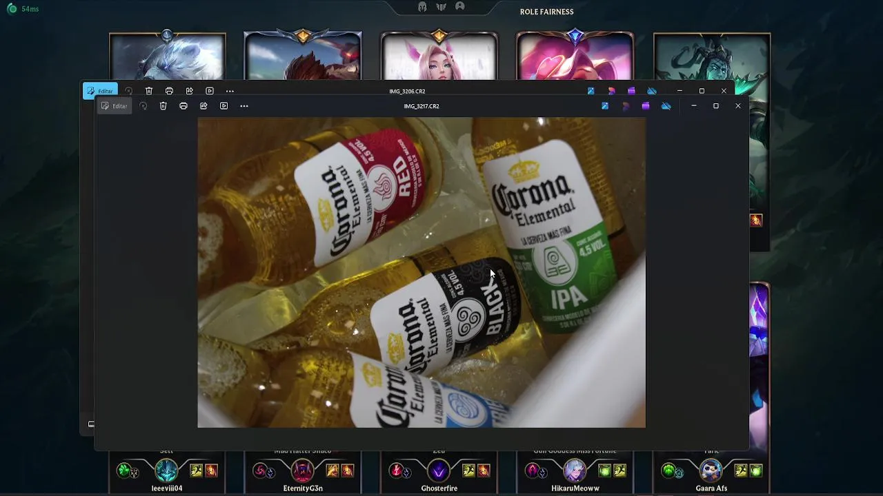Image resolution: width=883 pixels, height=496 pixels.
Task: Click the EternityG3n player name
Action: coord(303,488)
